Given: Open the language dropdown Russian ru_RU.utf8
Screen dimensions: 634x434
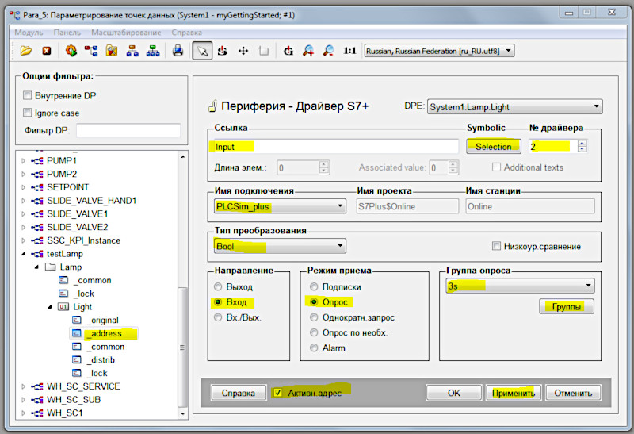Looking at the screenshot, I should pos(440,51).
